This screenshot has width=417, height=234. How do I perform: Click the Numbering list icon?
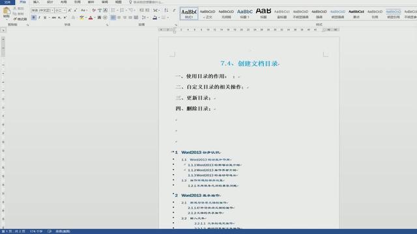122,10
